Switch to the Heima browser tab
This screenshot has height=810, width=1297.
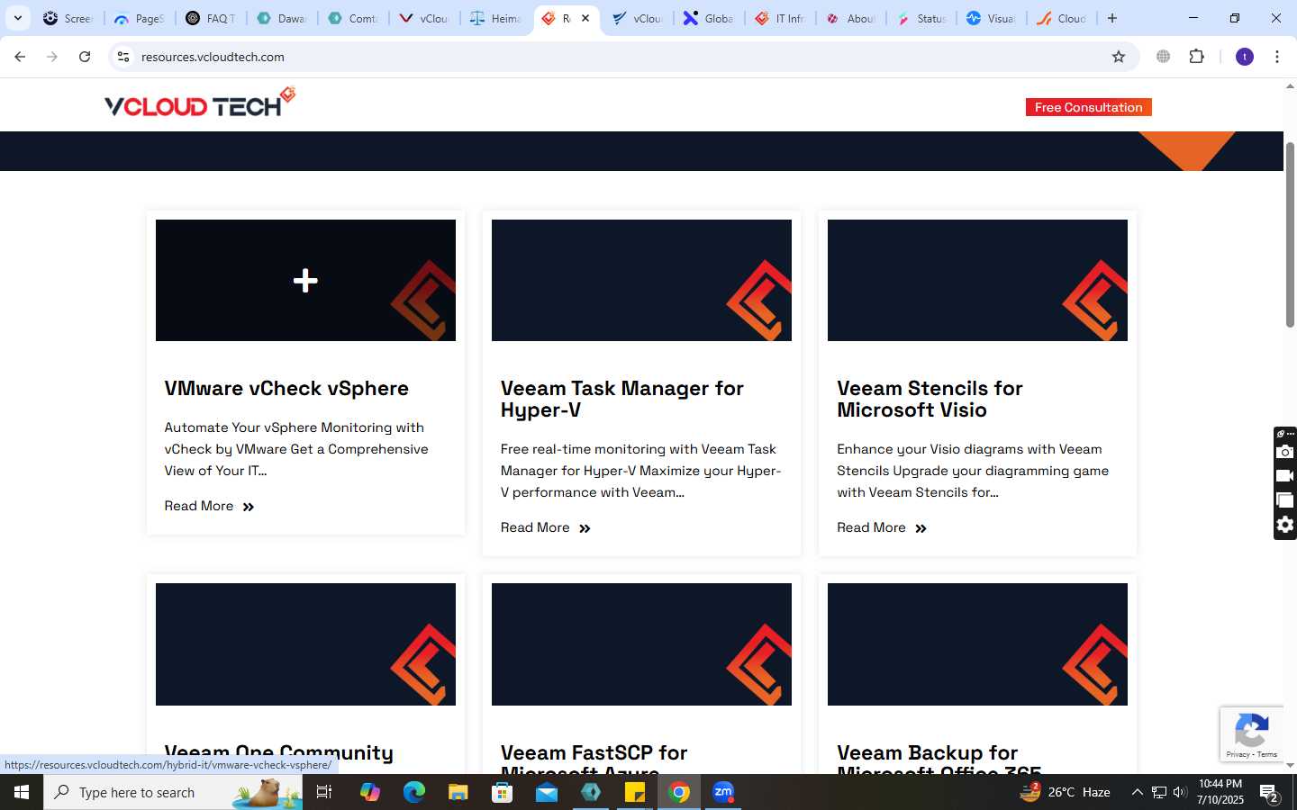point(496,18)
